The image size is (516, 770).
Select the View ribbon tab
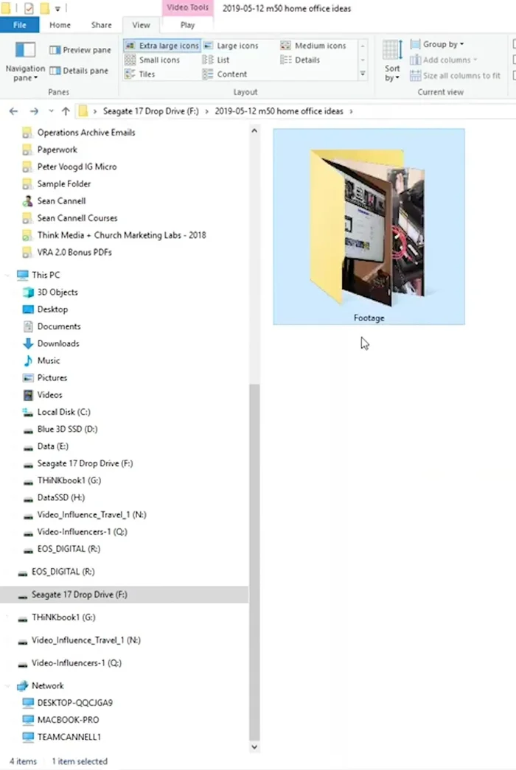(x=141, y=25)
